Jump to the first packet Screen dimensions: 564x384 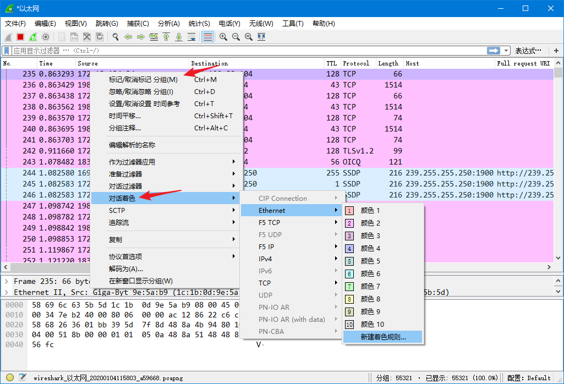click(x=166, y=37)
